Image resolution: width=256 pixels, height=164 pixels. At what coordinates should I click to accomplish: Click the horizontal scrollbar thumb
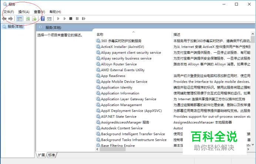[x=113, y=149]
